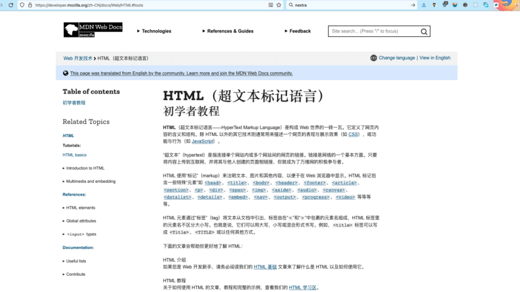The width and height of the screenshot is (520, 292).
Task: Bookmark this page with the star icon
Action: click(x=278, y=5)
